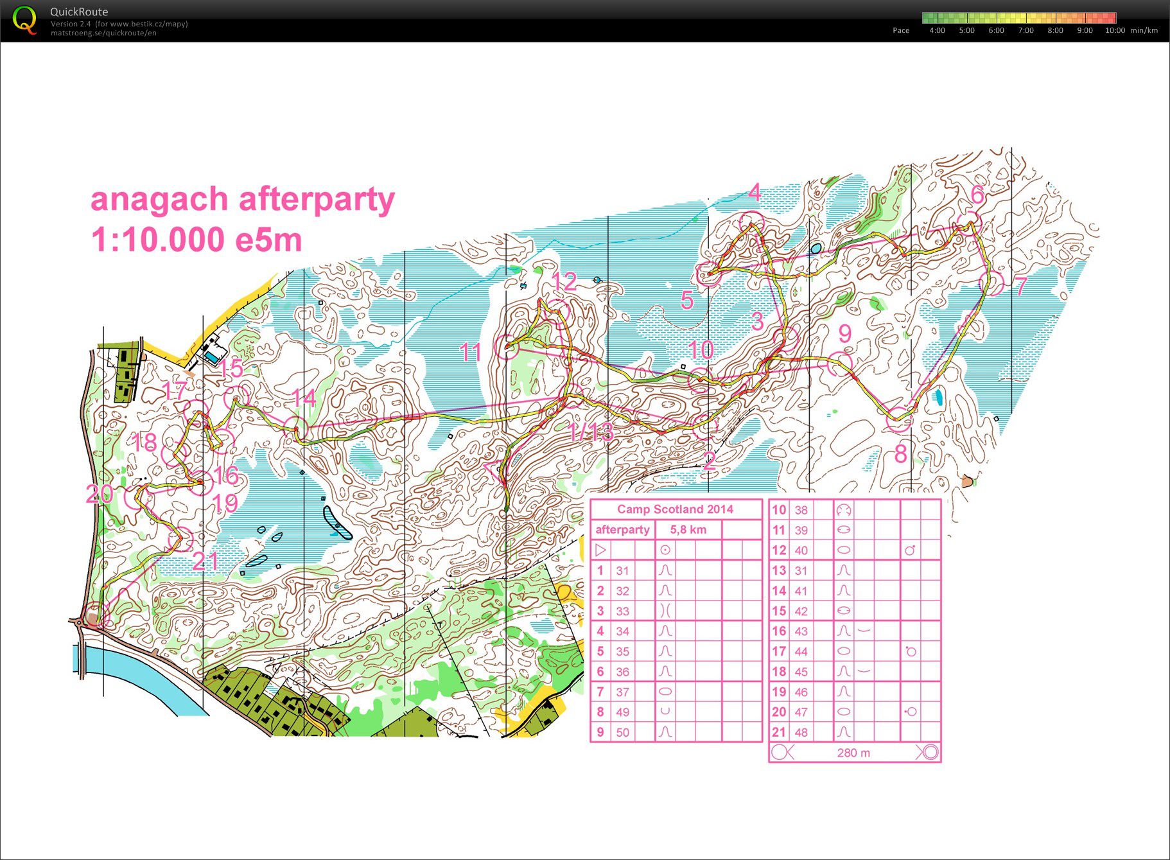Select control number 8 on the map

[900, 453]
